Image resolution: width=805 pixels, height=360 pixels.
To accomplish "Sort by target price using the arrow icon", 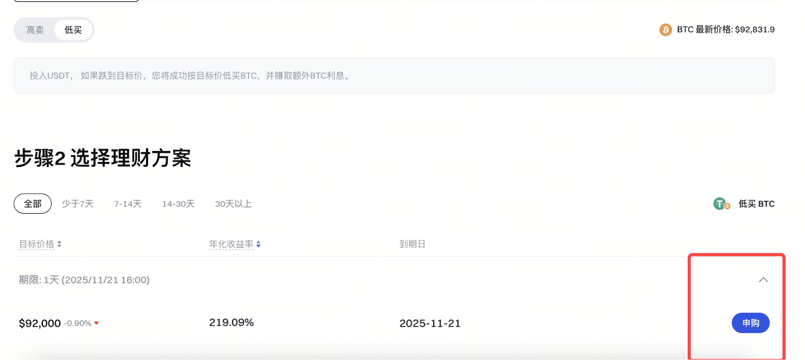I will [59, 244].
